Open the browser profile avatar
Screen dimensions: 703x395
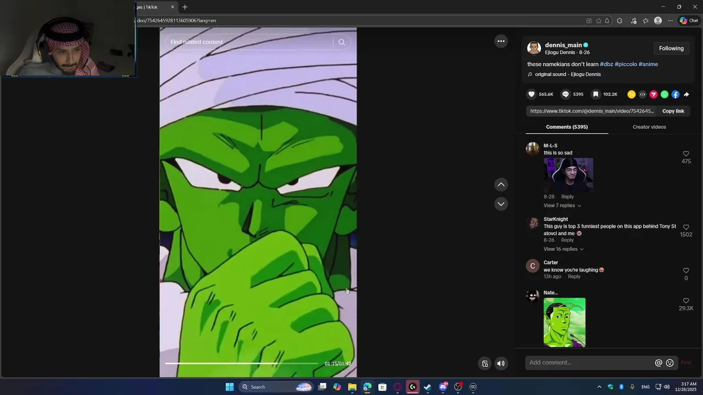658,21
